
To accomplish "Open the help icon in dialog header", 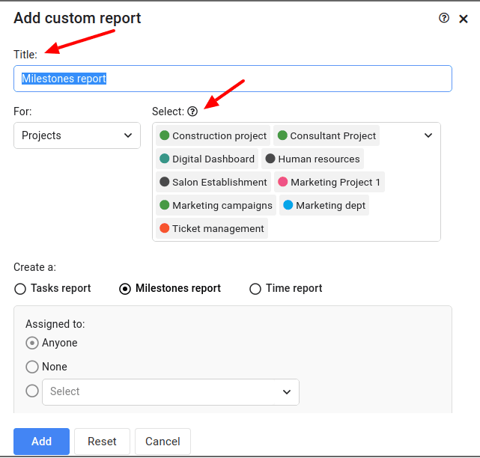I will [x=443, y=18].
